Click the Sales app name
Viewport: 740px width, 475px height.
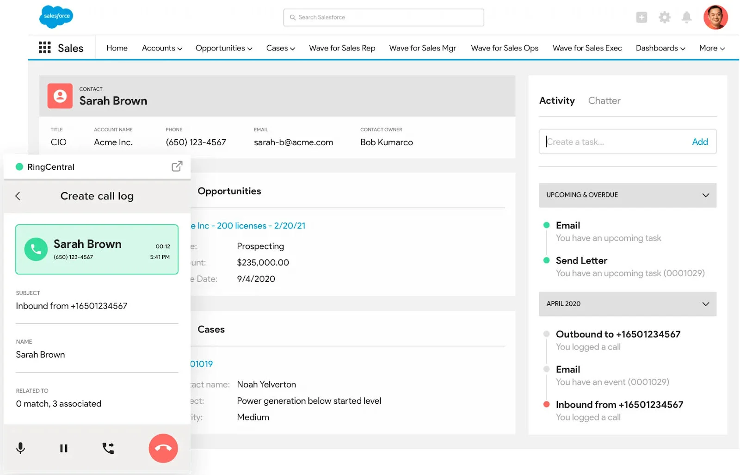(70, 48)
